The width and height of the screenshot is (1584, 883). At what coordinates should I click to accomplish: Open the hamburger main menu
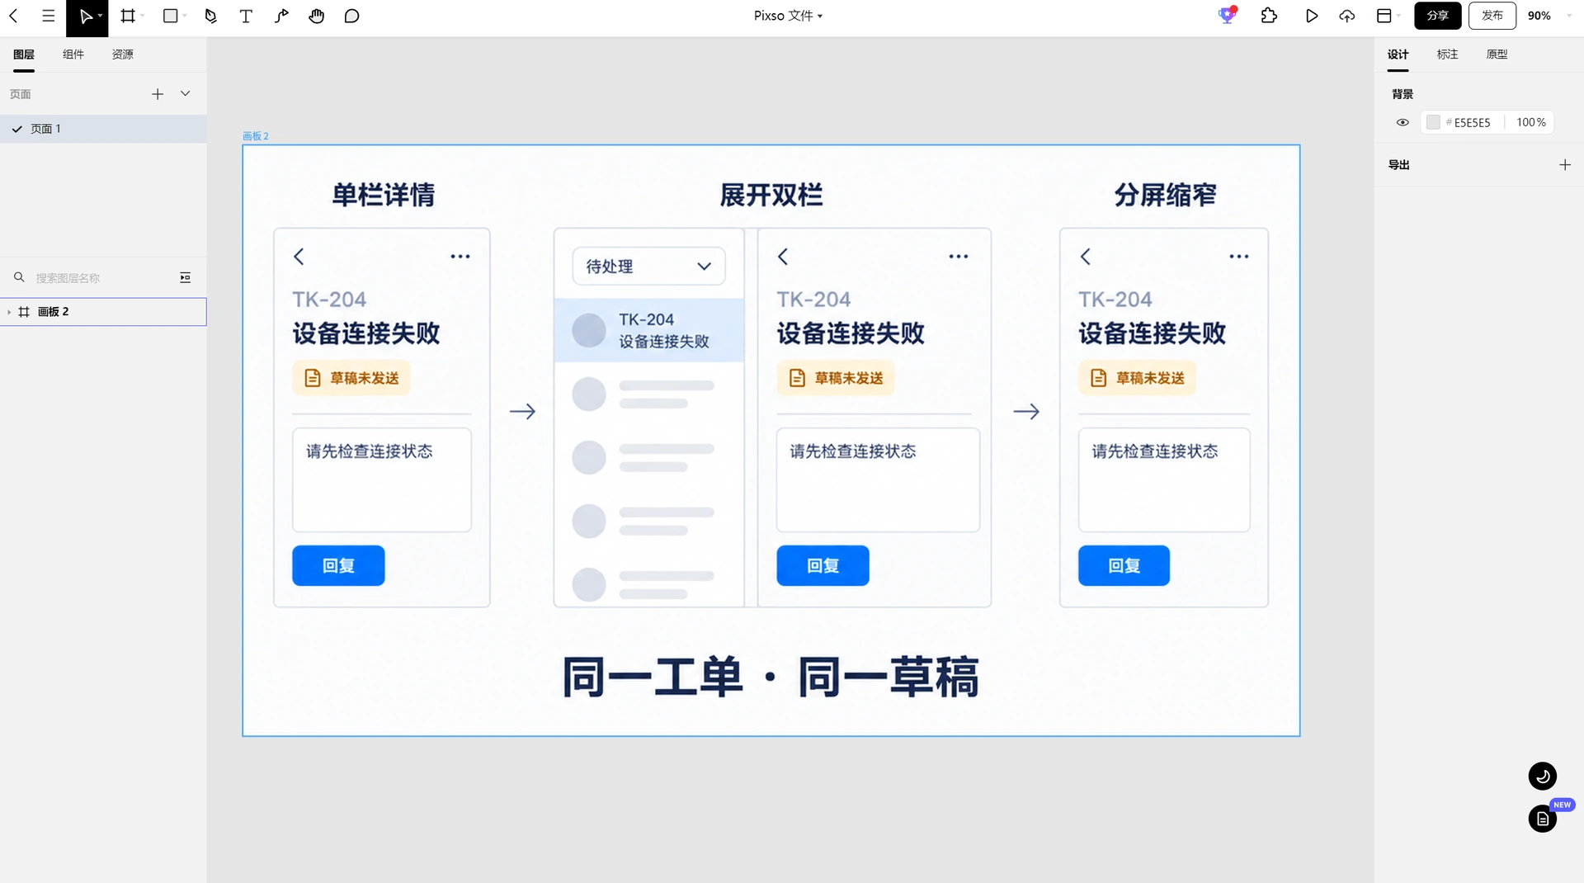tap(49, 16)
